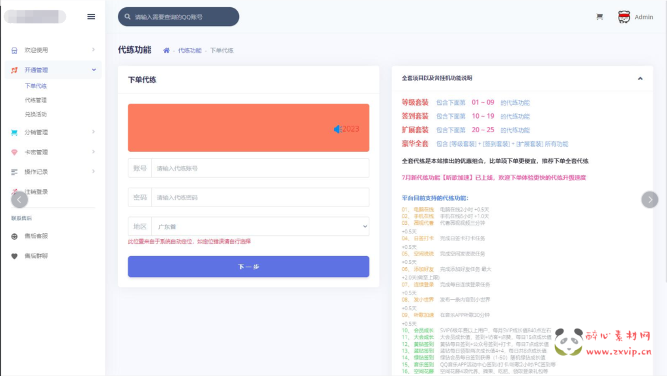The width and height of the screenshot is (667, 376).
Task: Click the right arrow navigation button
Action: pyautogui.click(x=649, y=199)
